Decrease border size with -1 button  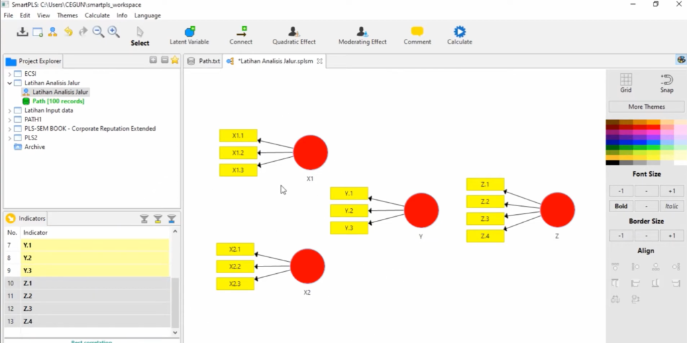pyautogui.click(x=621, y=236)
